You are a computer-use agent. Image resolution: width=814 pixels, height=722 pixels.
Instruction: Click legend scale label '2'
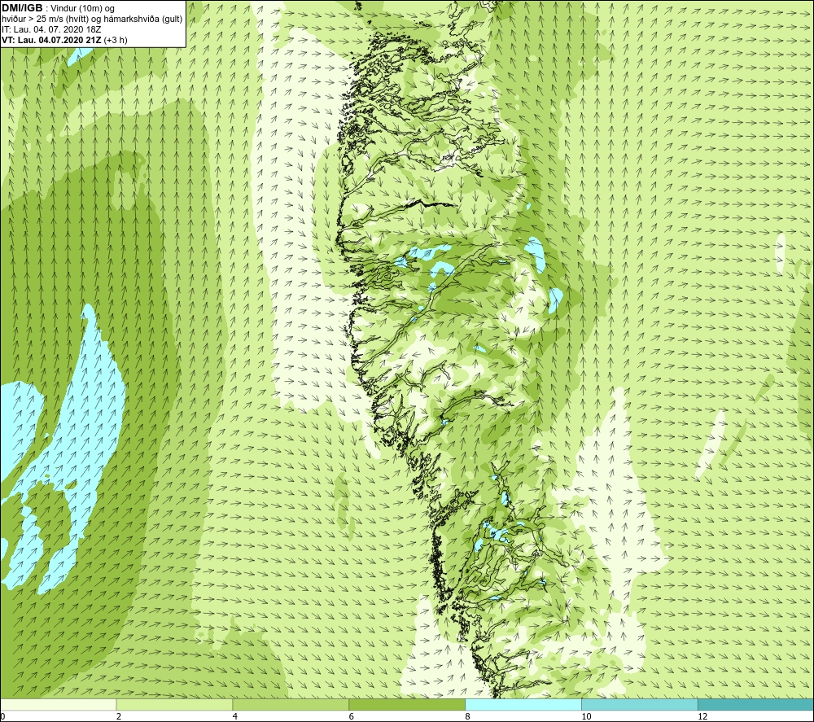[x=119, y=716]
